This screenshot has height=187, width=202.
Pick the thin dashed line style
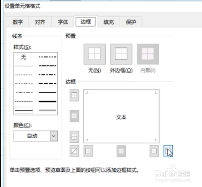[24, 101]
